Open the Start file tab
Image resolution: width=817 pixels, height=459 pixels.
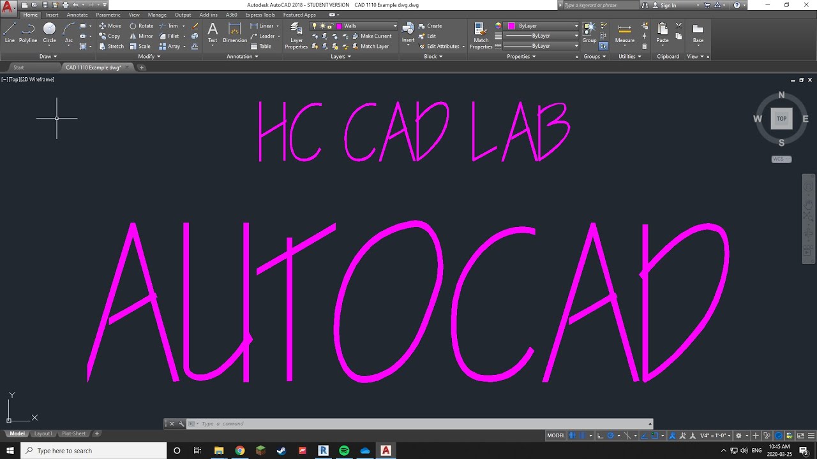19,67
